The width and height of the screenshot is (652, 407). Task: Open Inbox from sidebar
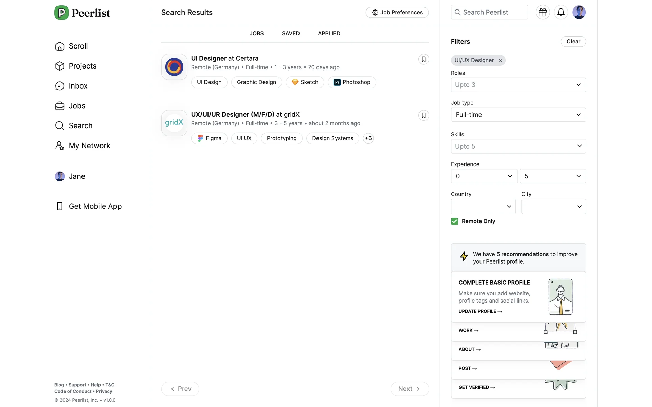(78, 86)
